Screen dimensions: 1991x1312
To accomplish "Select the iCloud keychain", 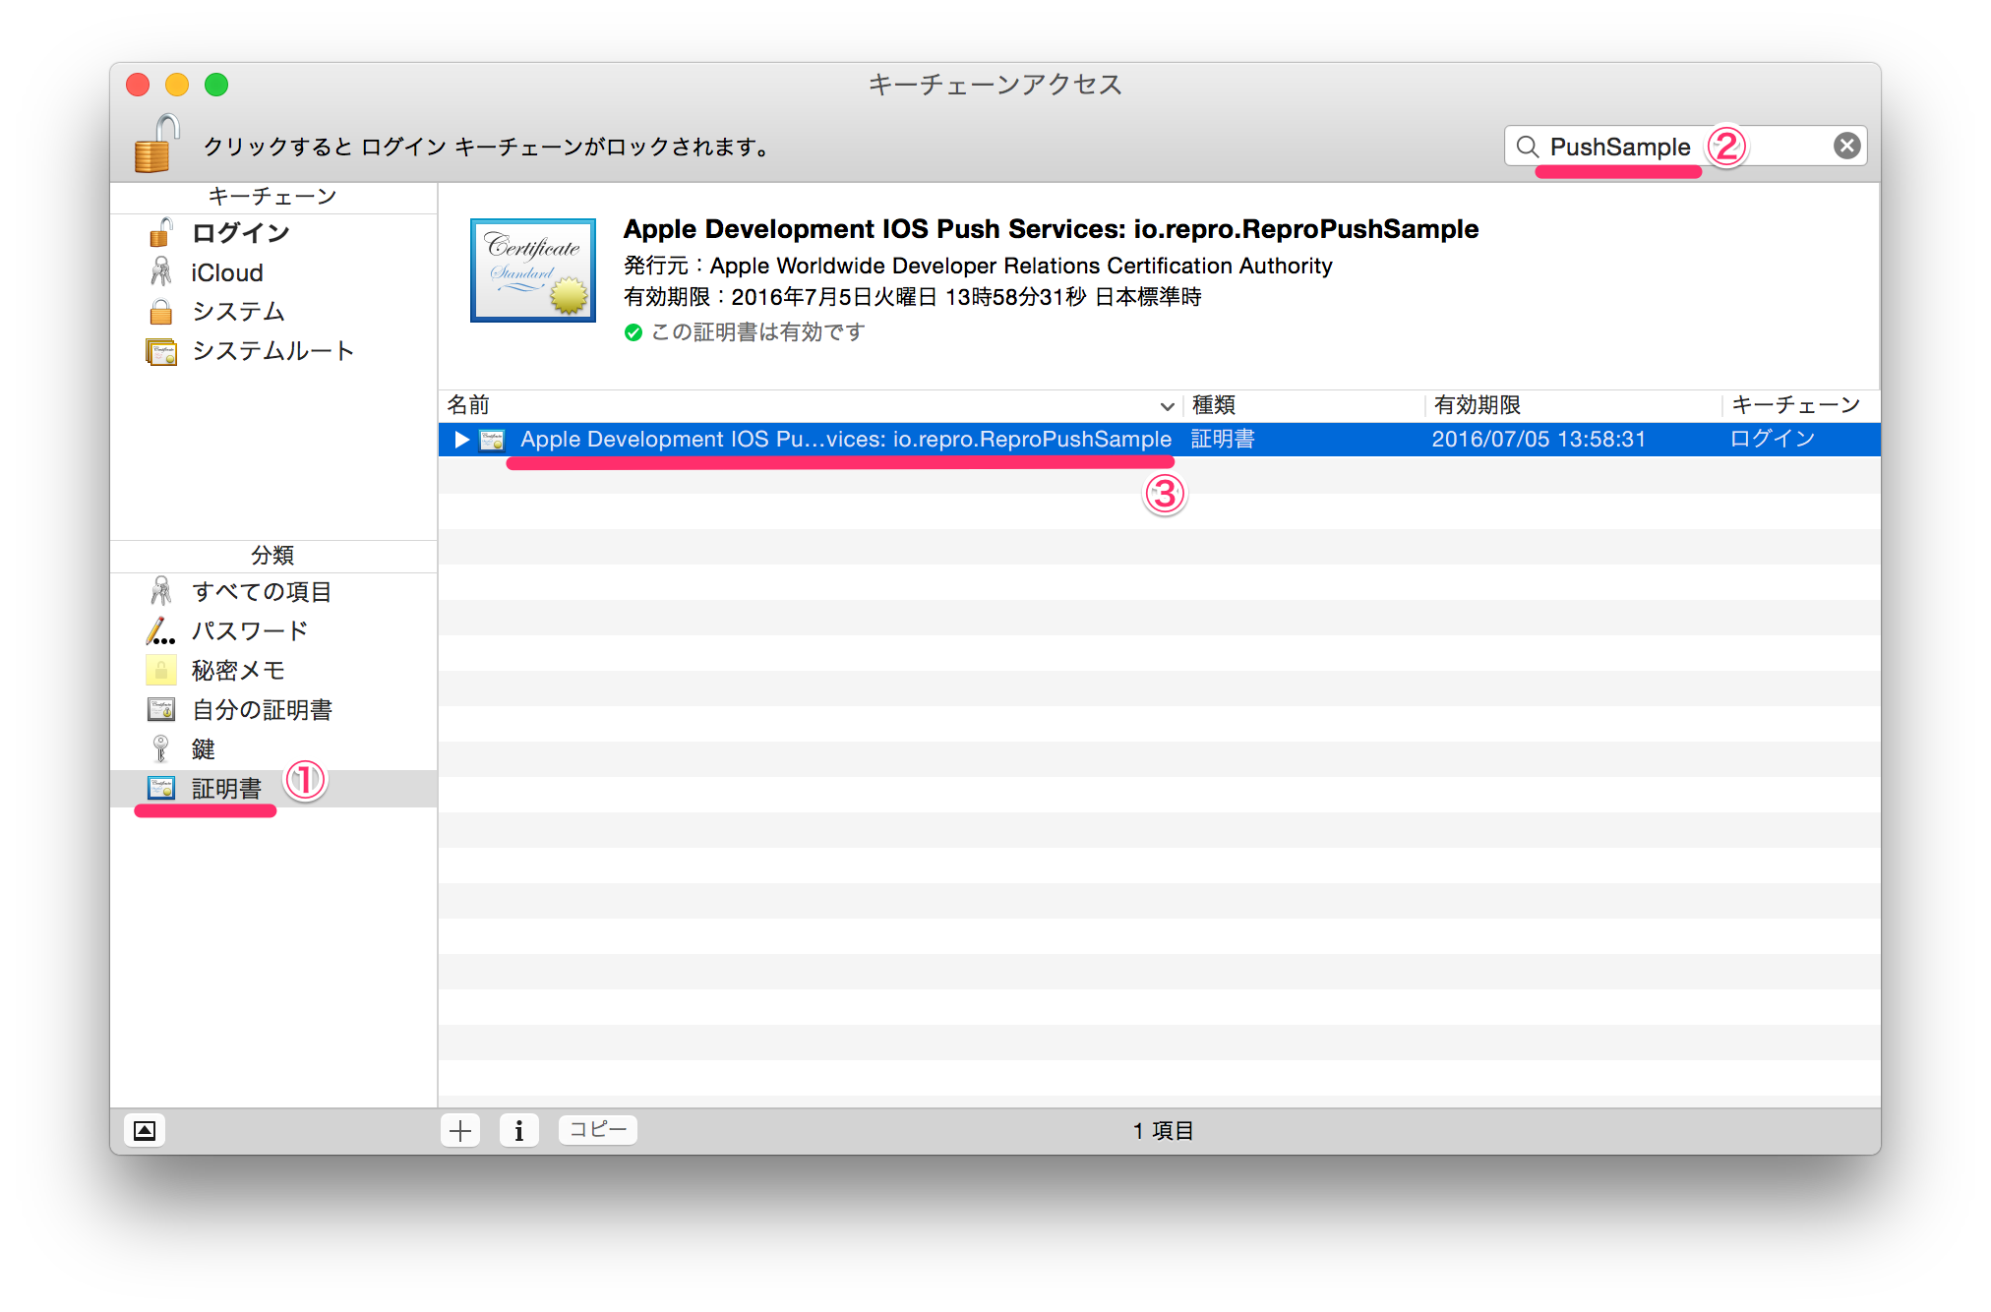I will (x=272, y=272).
